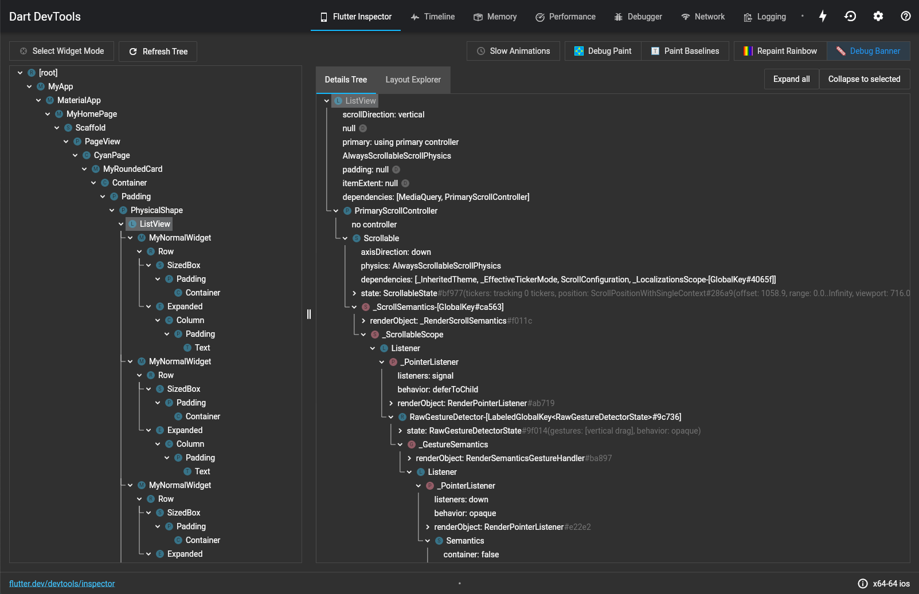919x594 pixels.
Task: Click the MyHomePage widget icon
Action: click(59, 114)
